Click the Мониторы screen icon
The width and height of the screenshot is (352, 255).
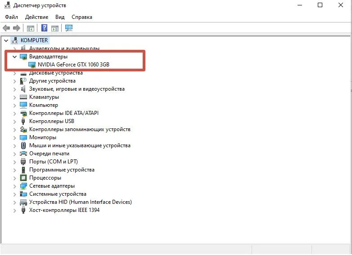23,137
